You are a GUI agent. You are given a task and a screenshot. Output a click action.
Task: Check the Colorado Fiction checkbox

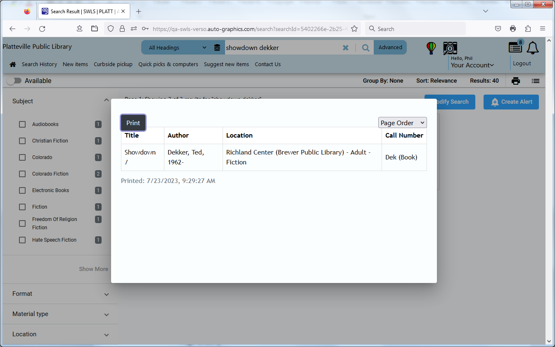(22, 174)
